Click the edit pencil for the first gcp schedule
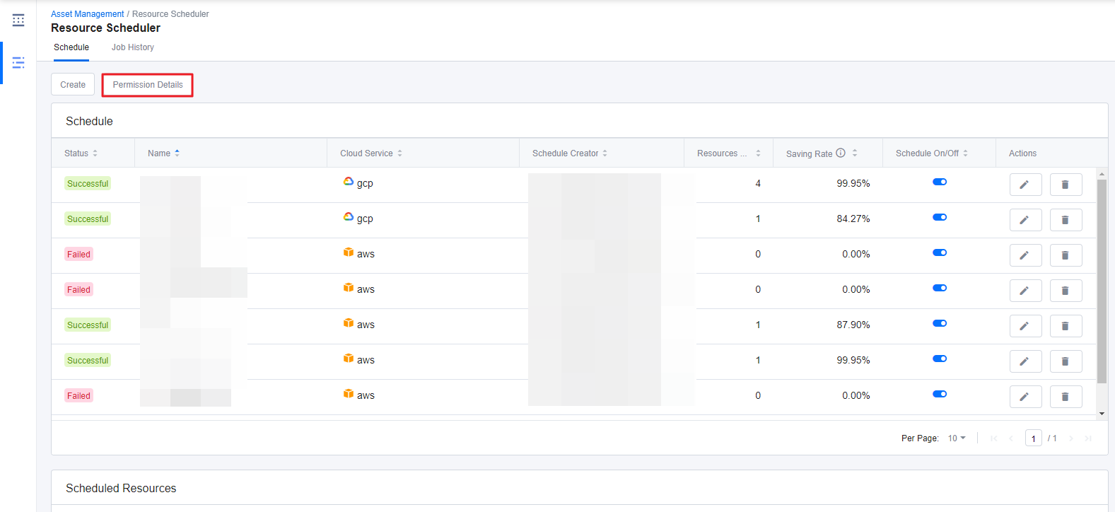 coord(1024,185)
